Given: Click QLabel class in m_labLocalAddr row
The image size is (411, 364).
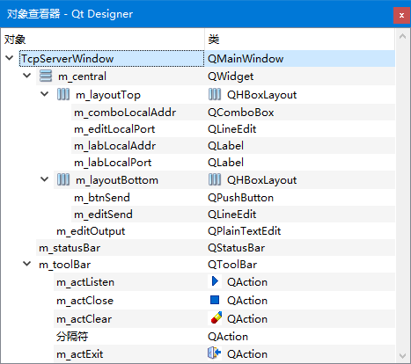Looking at the screenshot, I should pyautogui.click(x=225, y=146).
